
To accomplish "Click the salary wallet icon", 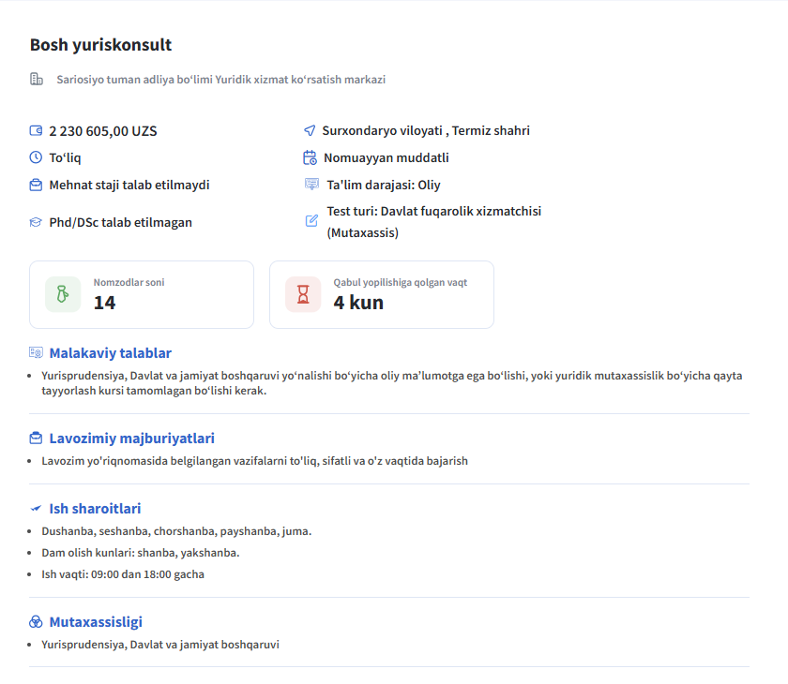I will tap(37, 131).
